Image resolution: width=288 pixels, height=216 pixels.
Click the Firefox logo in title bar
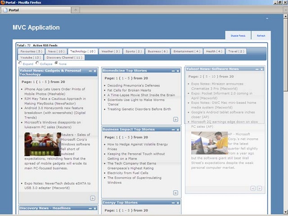pos(3,2)
